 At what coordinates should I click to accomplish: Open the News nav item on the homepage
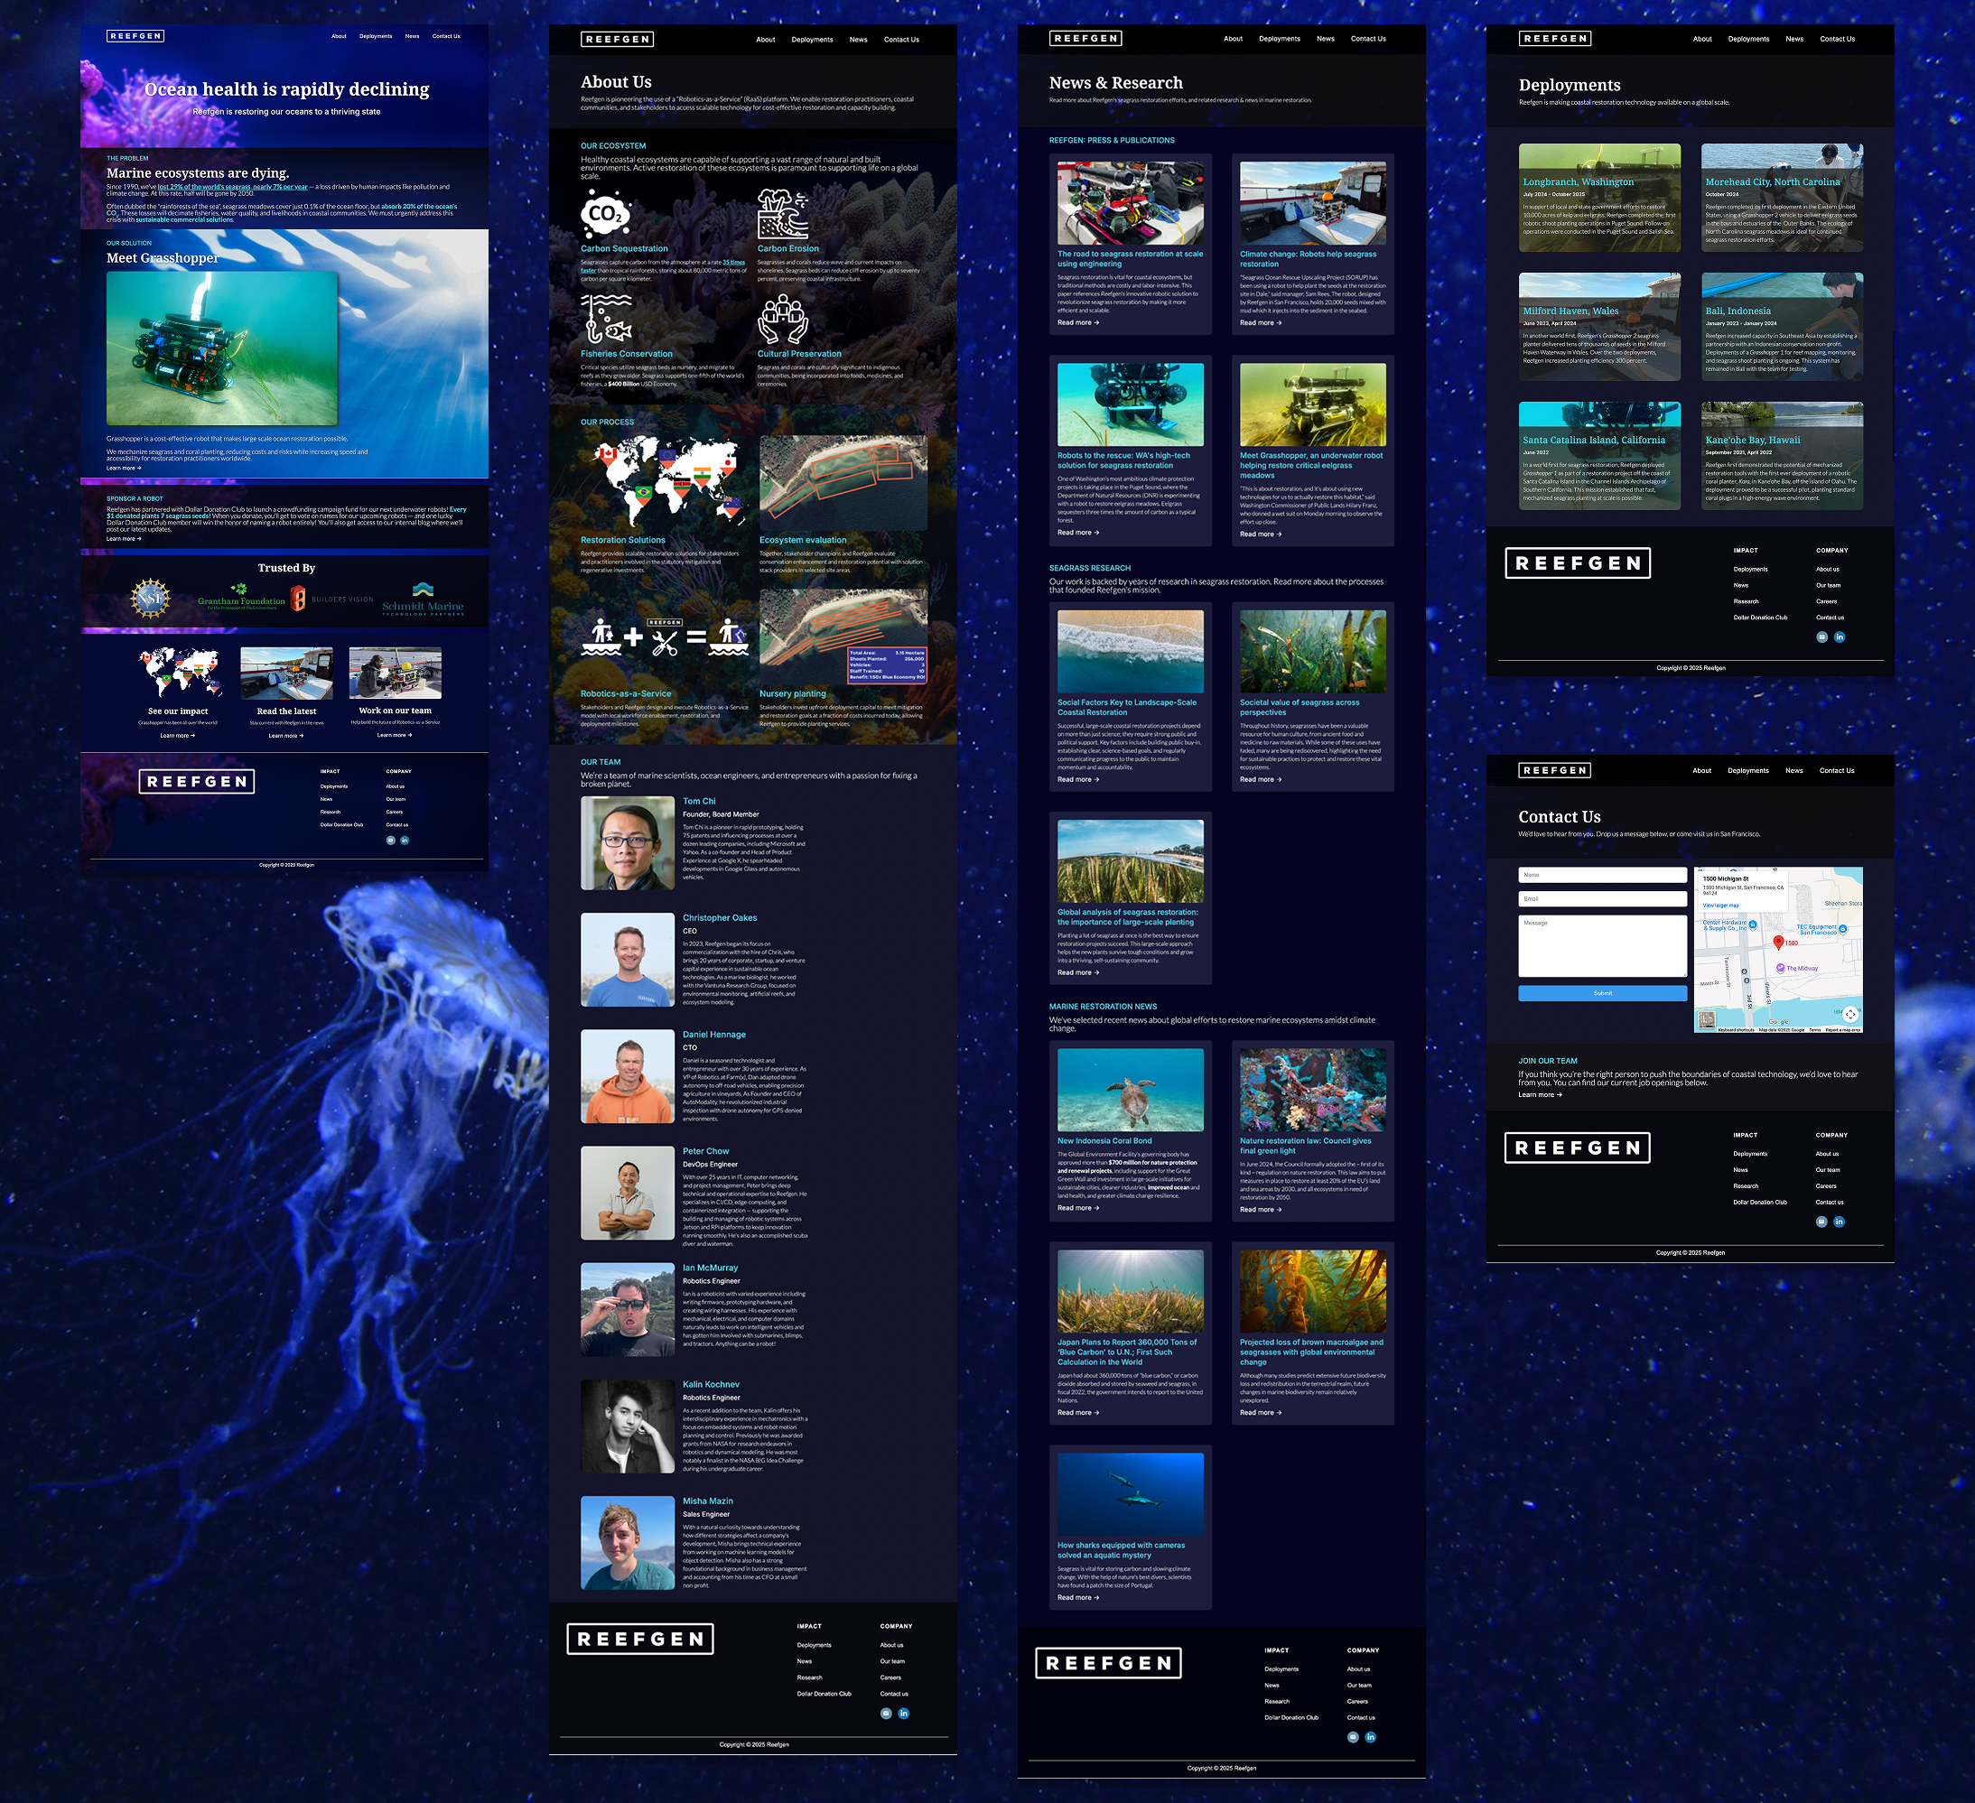[x=412, y=36]
